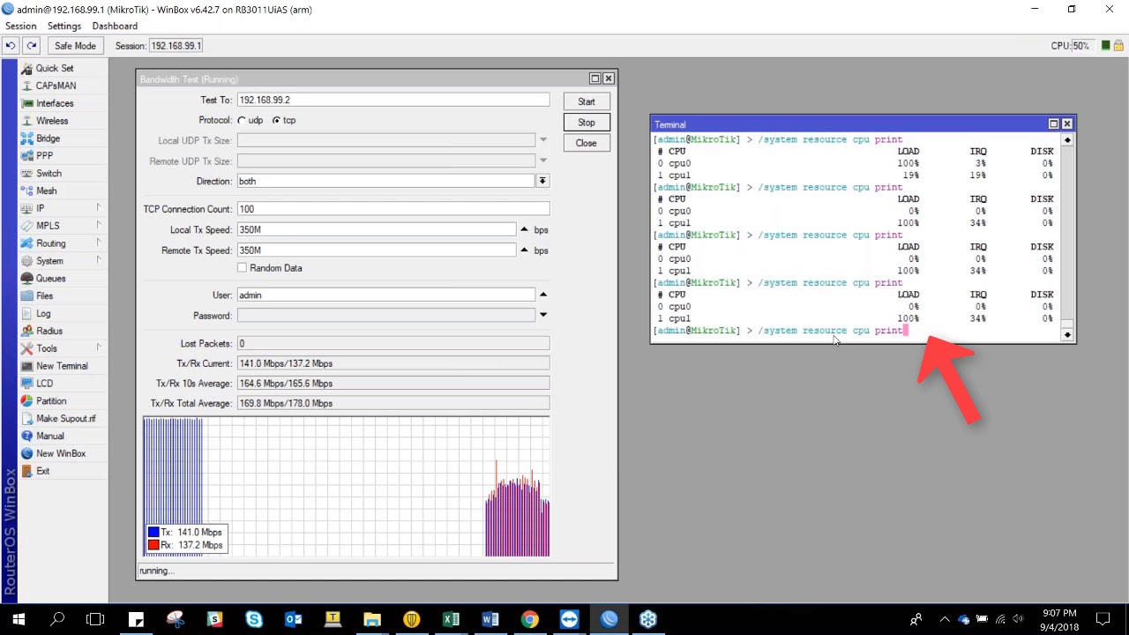Viewport: 1129px width, 635px height.
Task: Click the User field containing admin
Action: (x=385, y=295)
